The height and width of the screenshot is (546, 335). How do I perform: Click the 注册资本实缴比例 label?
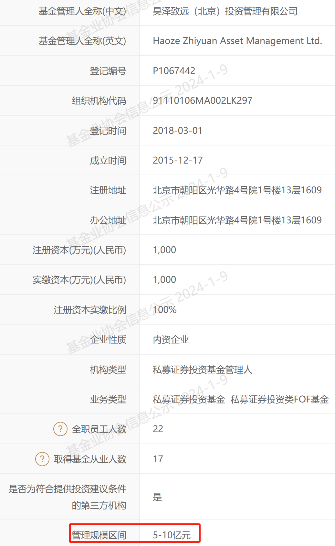90,310
